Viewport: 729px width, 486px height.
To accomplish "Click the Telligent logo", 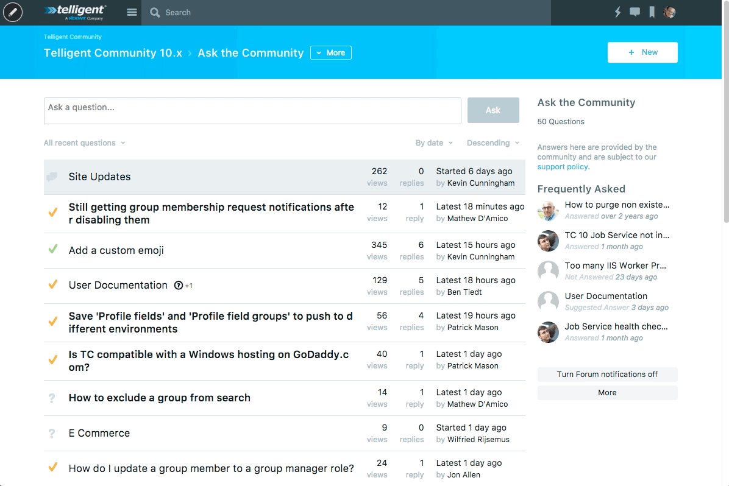I will pyautogui.click(x=76, y=13).
